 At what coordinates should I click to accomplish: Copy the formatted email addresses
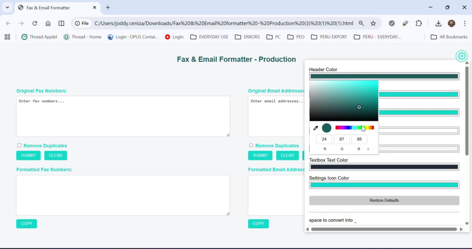click(x=258, y=224)
